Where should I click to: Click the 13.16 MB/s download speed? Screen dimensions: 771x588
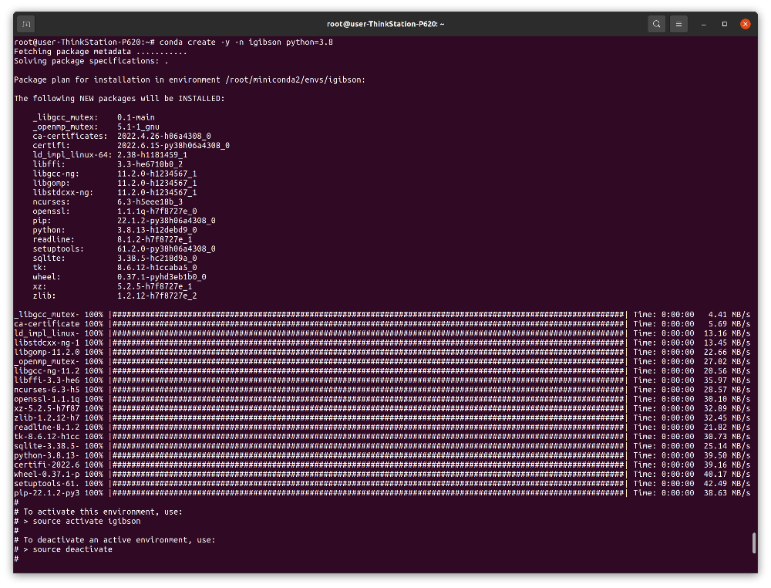(727, 333)
